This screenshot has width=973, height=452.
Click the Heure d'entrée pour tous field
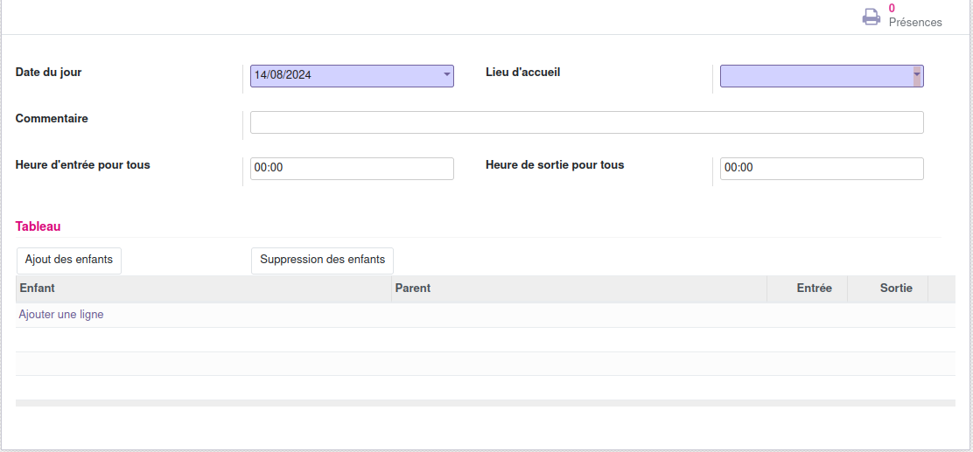click(352, 169)
